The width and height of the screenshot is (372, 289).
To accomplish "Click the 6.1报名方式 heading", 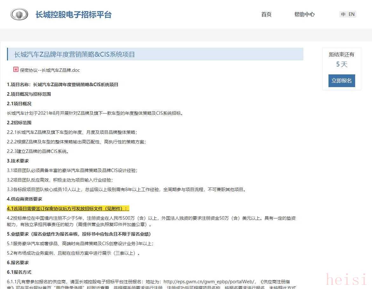I will 19,272.
